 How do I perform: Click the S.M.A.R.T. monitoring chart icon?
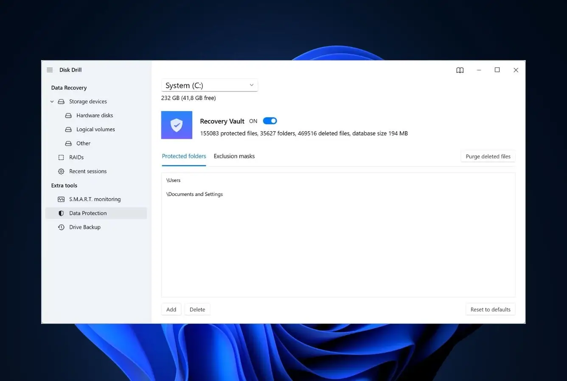click(61, 199)
